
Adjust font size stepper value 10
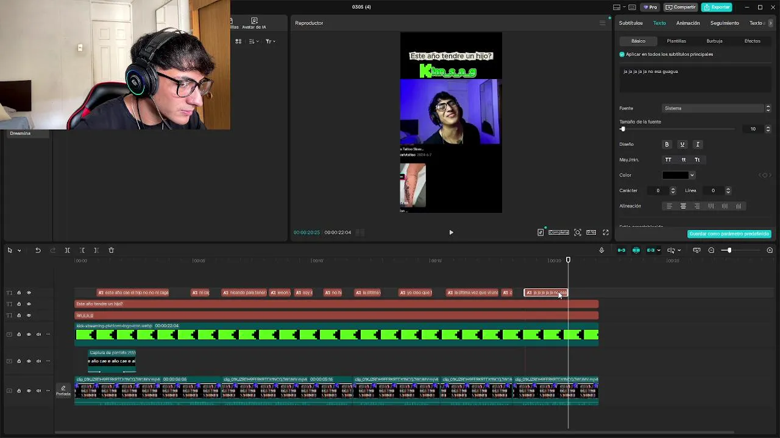click(x=768, y=129)
